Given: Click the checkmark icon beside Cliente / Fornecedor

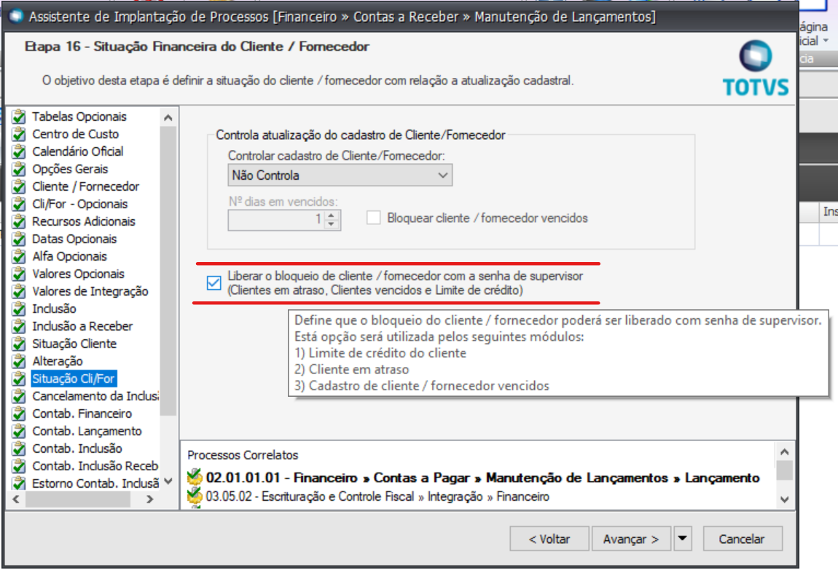Looking at the screenshot, I should click(x=19, y=186).
